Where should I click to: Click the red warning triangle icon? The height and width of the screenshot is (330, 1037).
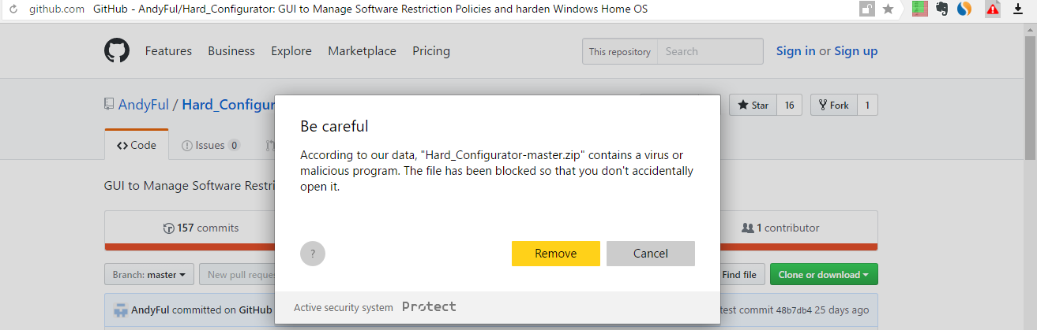992,9
